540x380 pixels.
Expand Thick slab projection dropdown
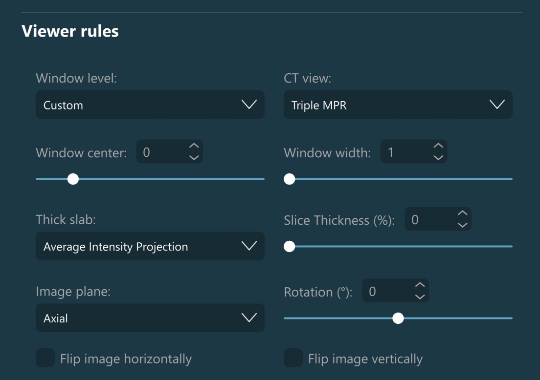pos(150,246)
